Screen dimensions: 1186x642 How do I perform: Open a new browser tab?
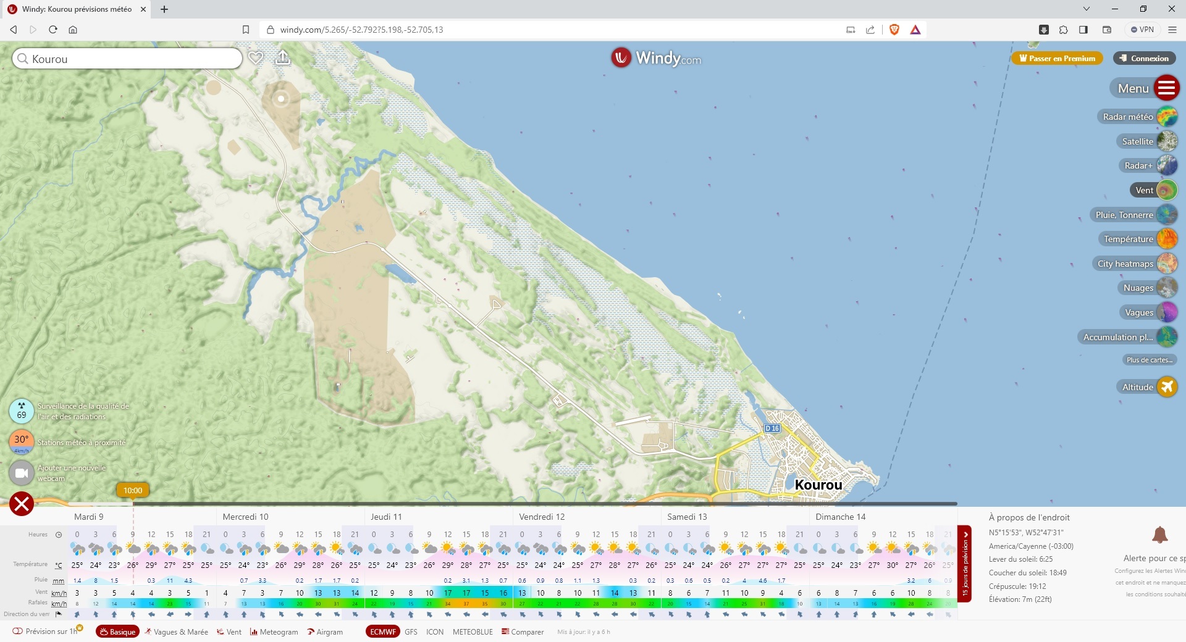tap(164, 9)
